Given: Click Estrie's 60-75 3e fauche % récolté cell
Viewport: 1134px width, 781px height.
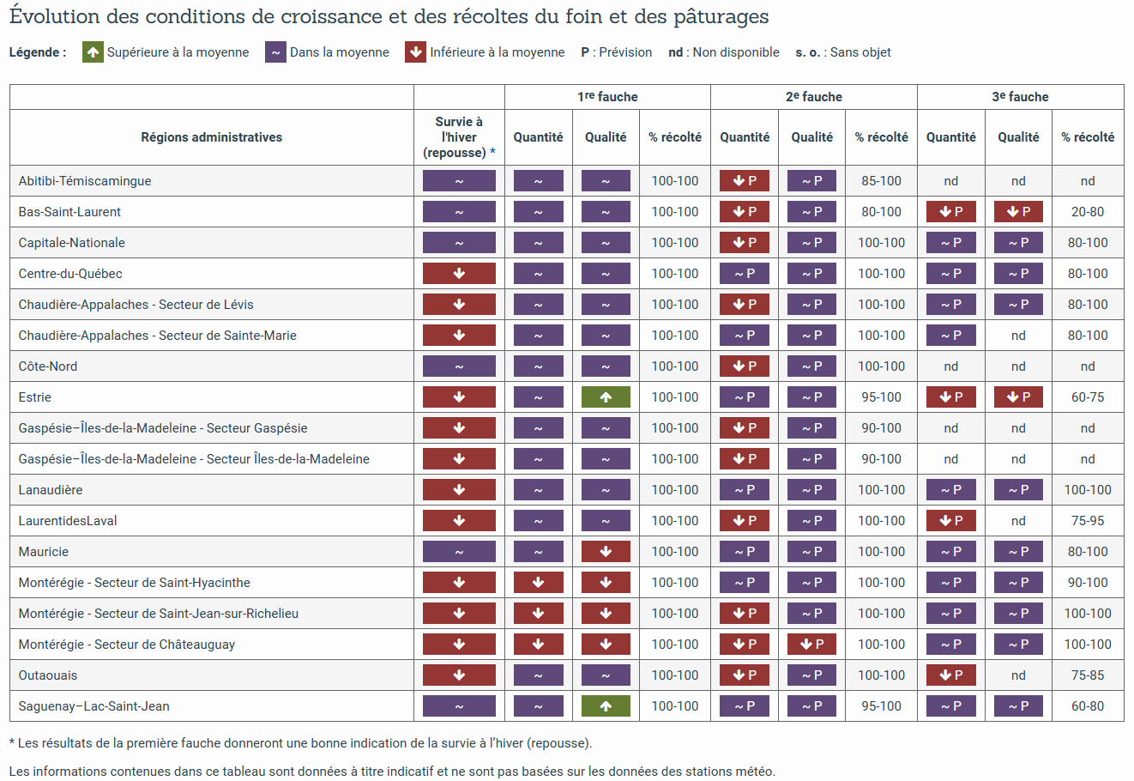Looking at the screenshot, I should click(x=1088, y=397).
